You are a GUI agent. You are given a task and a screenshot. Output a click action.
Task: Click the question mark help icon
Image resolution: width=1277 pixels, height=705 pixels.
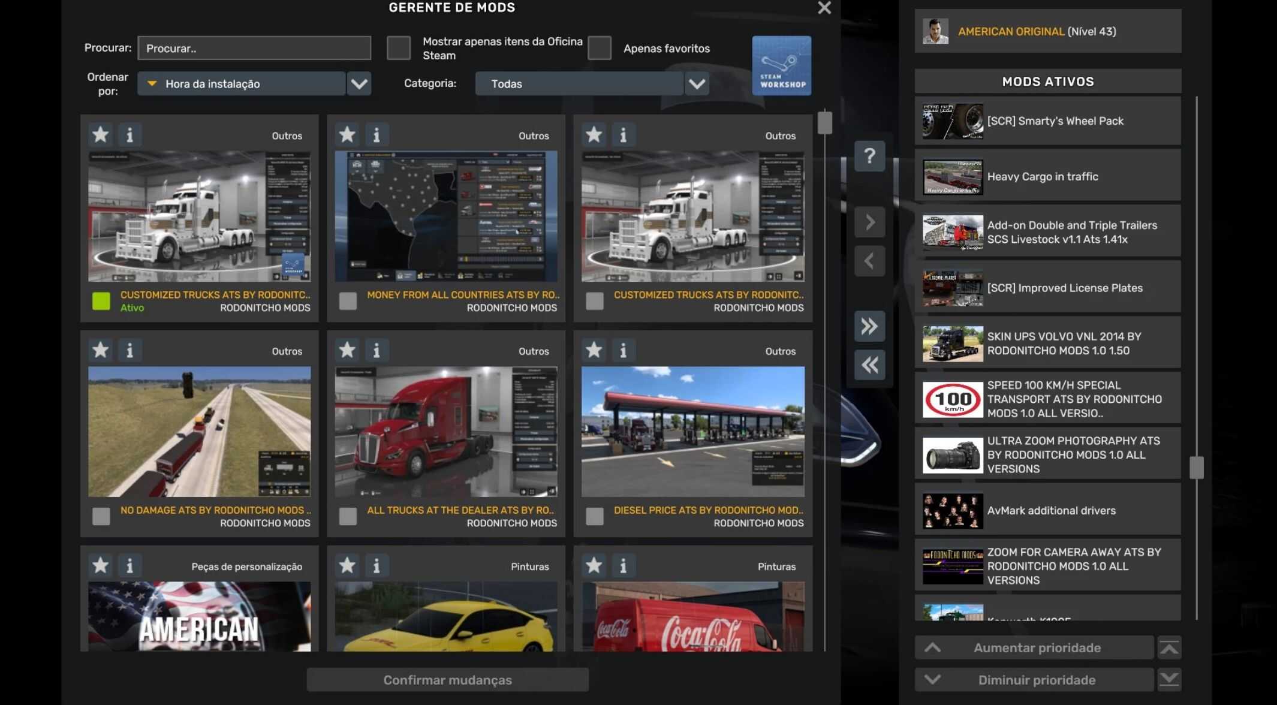coord(869,156)
